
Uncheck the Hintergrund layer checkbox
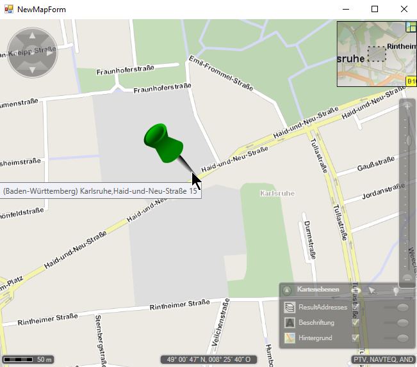click(x=356, y=338)
